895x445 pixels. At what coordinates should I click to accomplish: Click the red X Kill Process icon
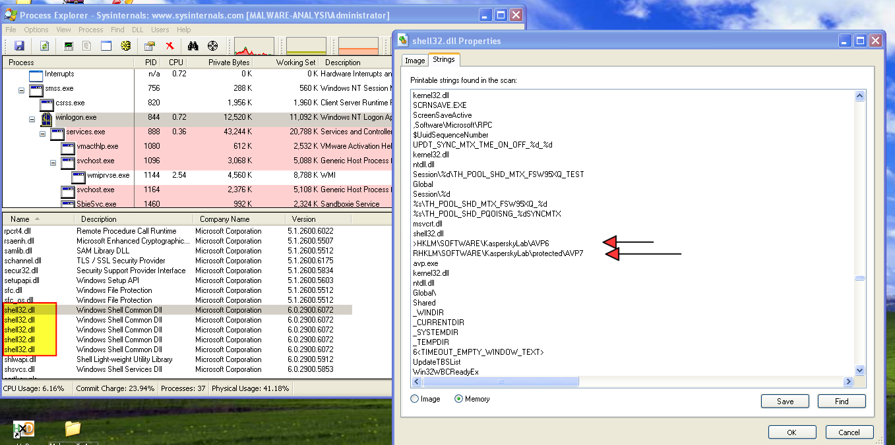(170, 45)
